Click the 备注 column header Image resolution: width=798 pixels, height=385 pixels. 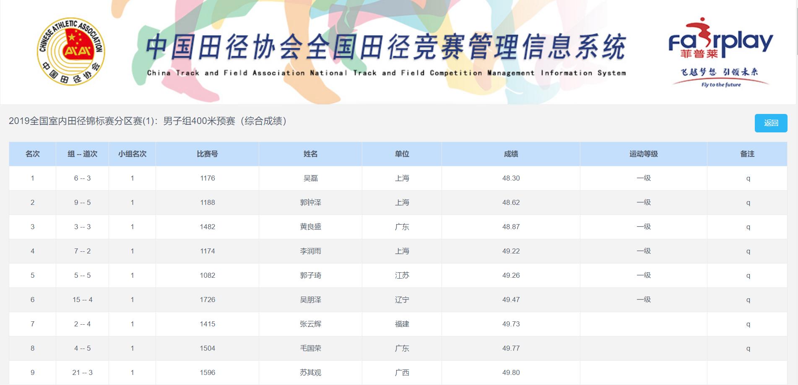747,154
